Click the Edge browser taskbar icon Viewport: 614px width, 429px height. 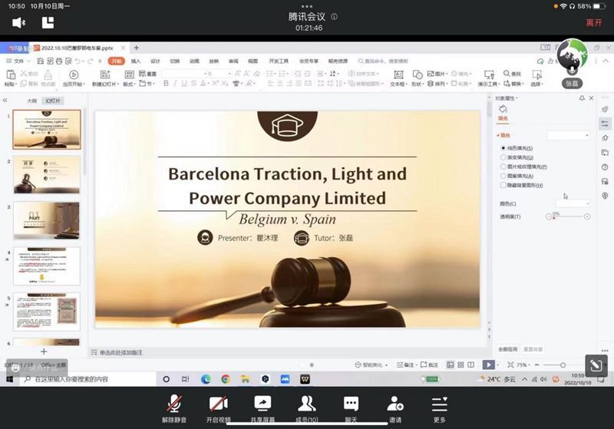(x=206, y=379)
